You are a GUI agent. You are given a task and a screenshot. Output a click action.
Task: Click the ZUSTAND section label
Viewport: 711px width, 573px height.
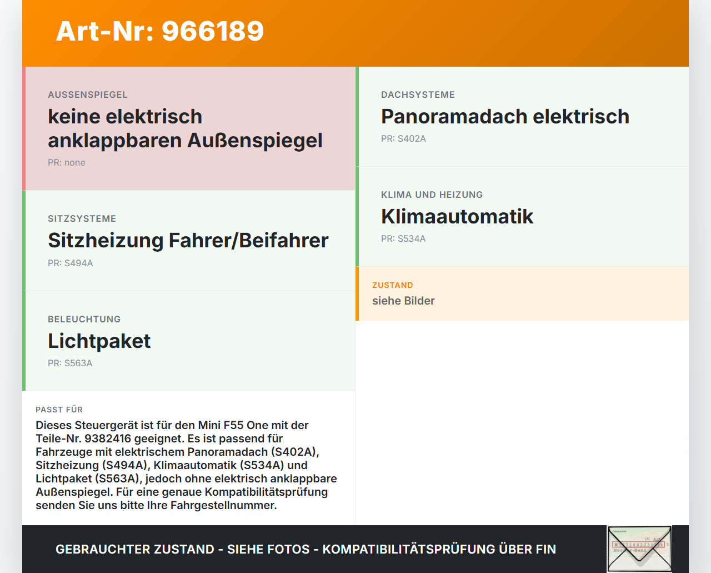393,285
